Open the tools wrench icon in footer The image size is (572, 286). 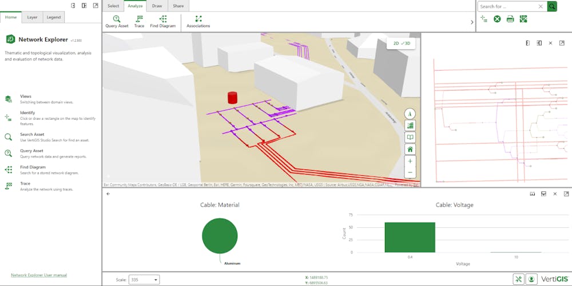[x=518, y=279]
